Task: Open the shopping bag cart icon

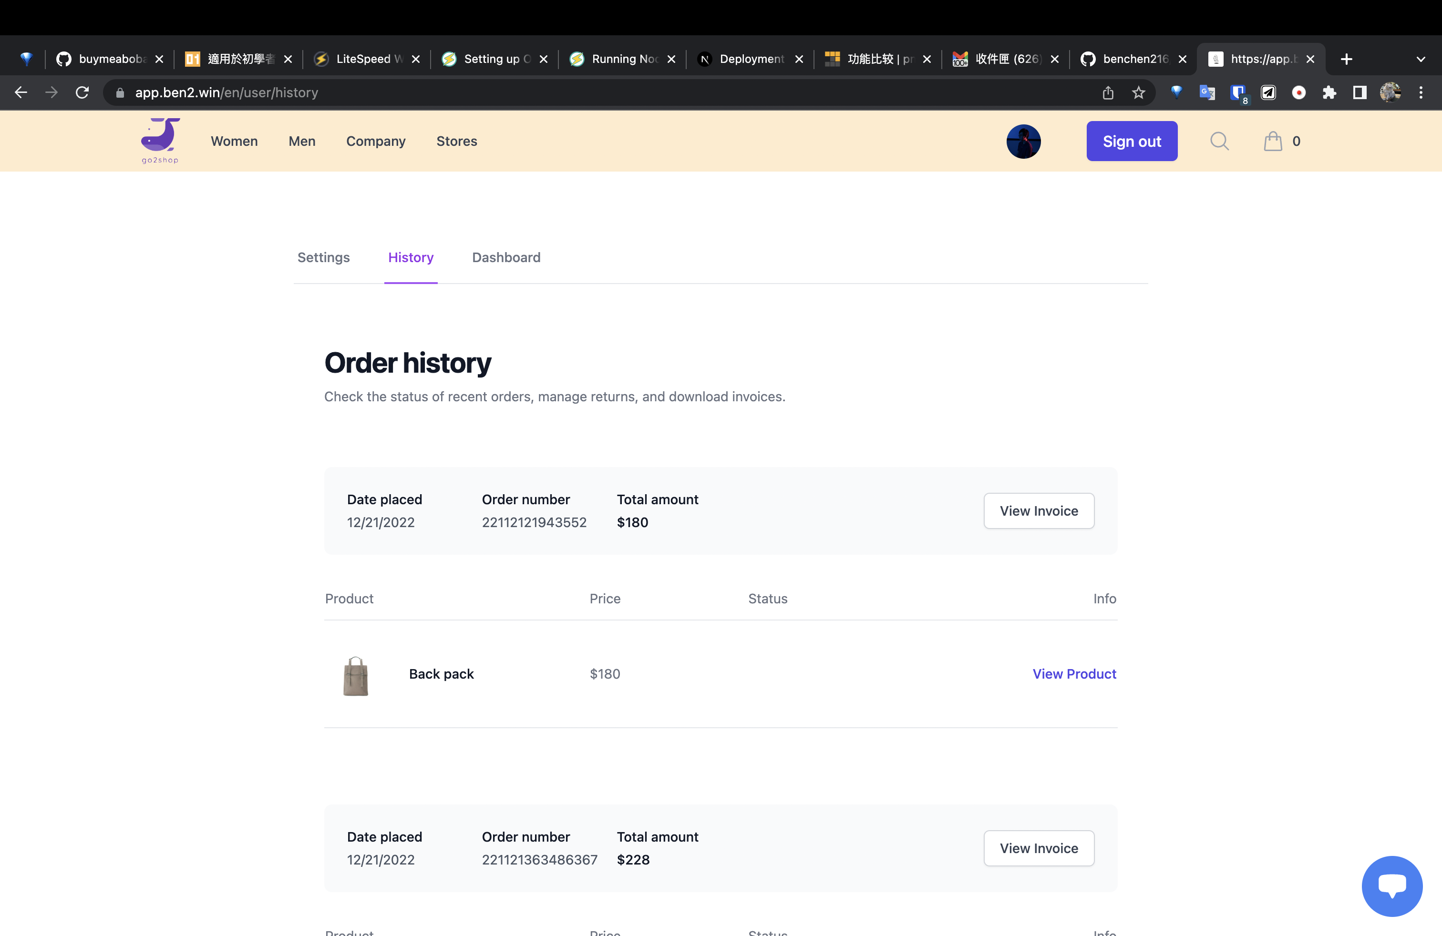Action: click(1272, 141)
